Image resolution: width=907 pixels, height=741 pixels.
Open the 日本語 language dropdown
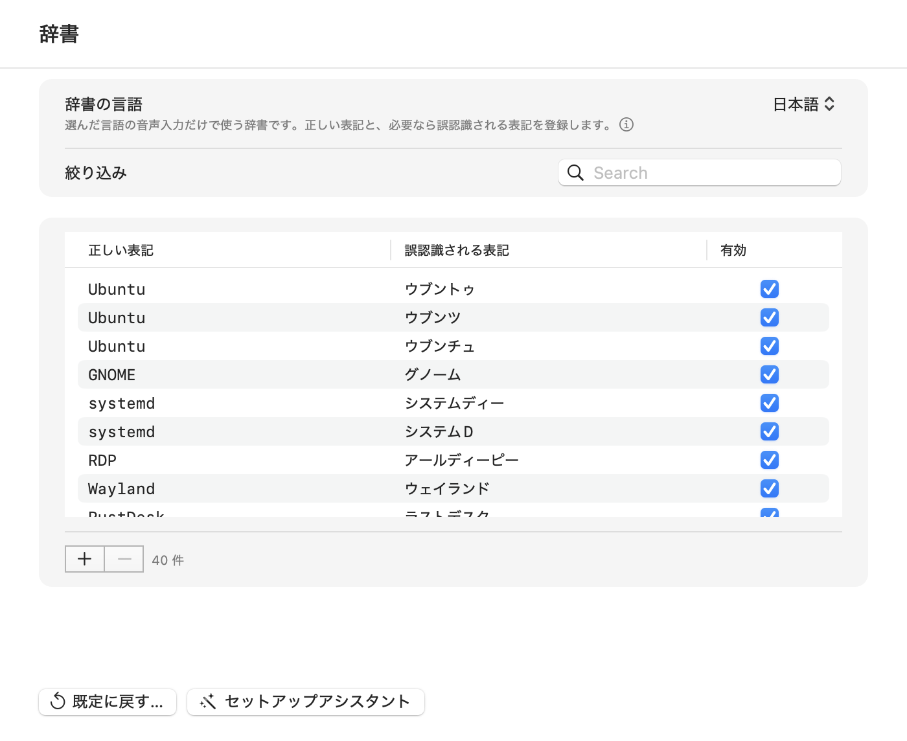pos(804,104)
